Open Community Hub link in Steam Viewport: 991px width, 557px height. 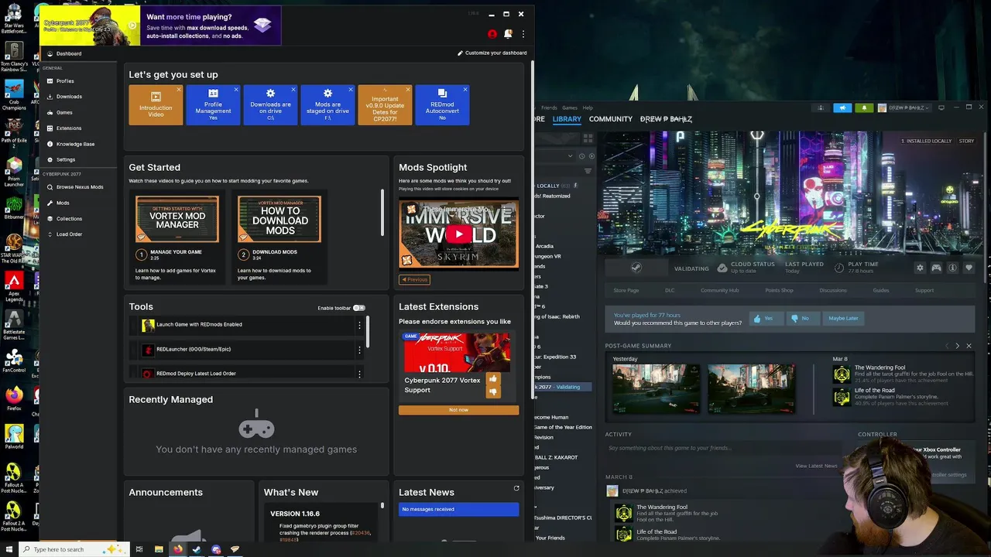pyautogui.click(x=719, y=290)
